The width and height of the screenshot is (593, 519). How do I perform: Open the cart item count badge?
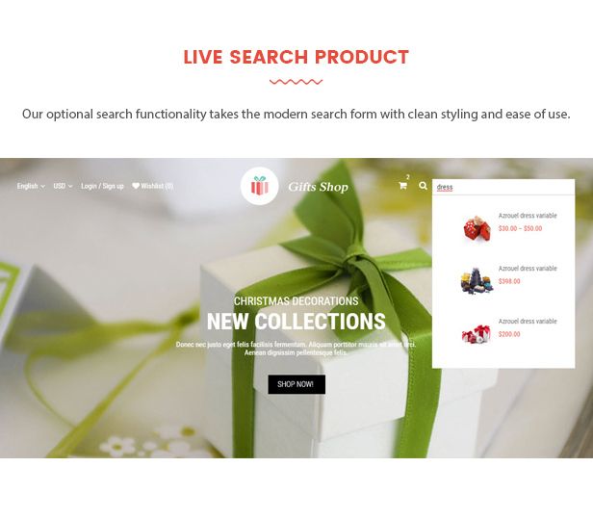(408, 177)
